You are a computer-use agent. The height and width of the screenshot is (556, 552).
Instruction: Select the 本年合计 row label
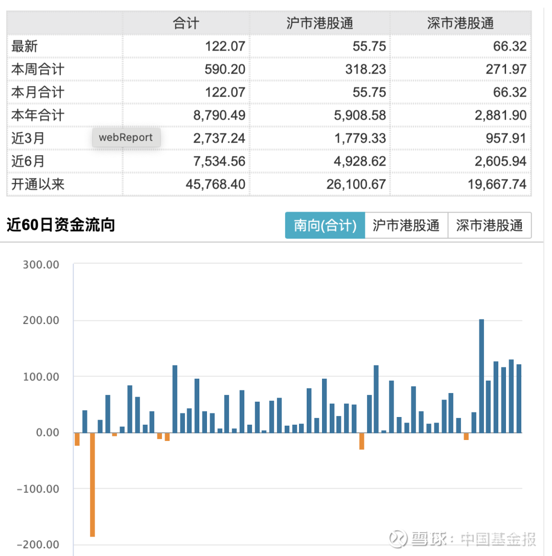click(x=38, y=115)
